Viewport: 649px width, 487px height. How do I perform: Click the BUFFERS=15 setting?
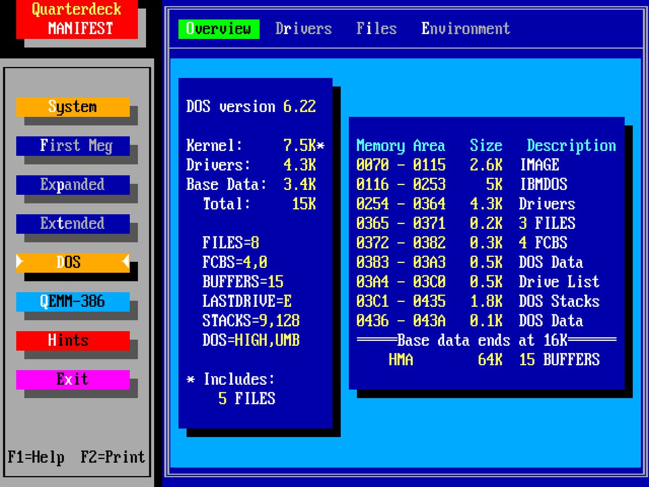pos(243,282)
